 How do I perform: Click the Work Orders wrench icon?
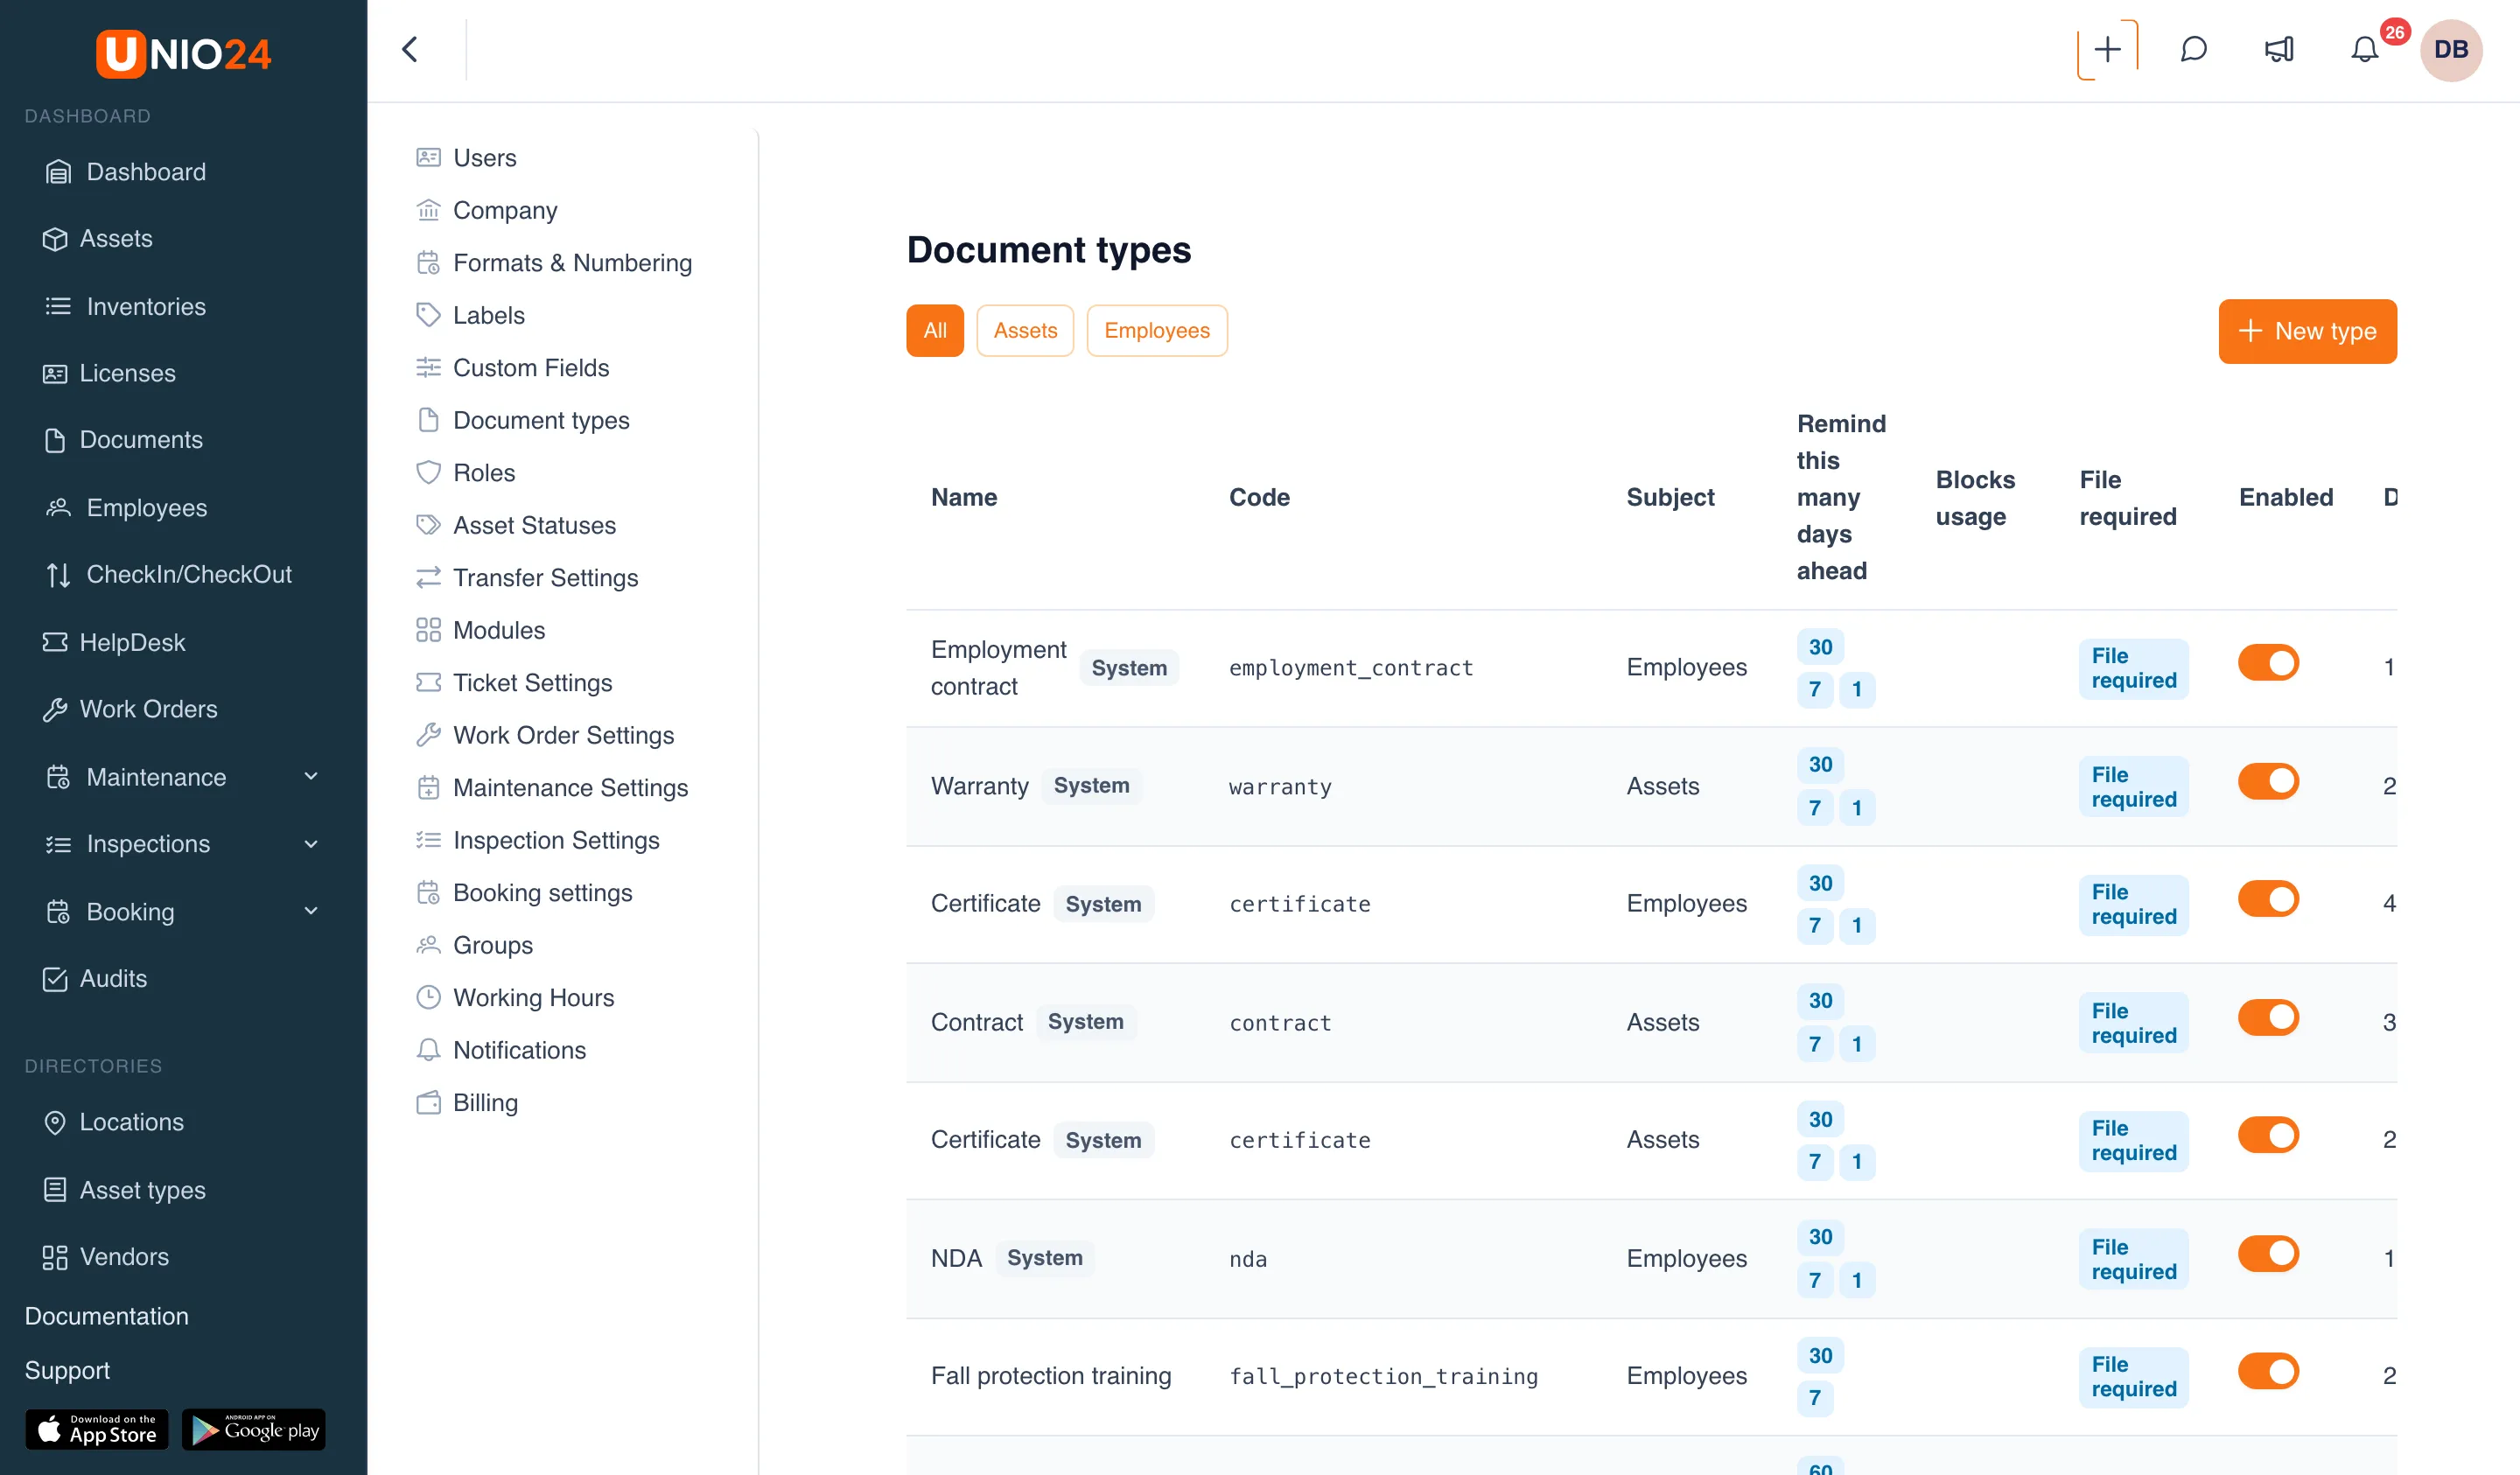pyautogui.click(x=55, y=709)
